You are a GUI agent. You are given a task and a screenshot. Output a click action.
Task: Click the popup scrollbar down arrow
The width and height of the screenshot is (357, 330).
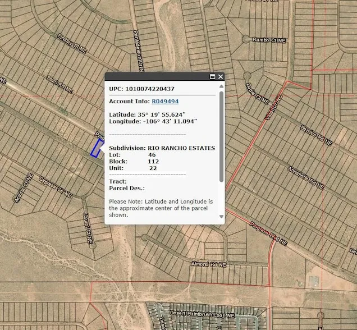221,217
